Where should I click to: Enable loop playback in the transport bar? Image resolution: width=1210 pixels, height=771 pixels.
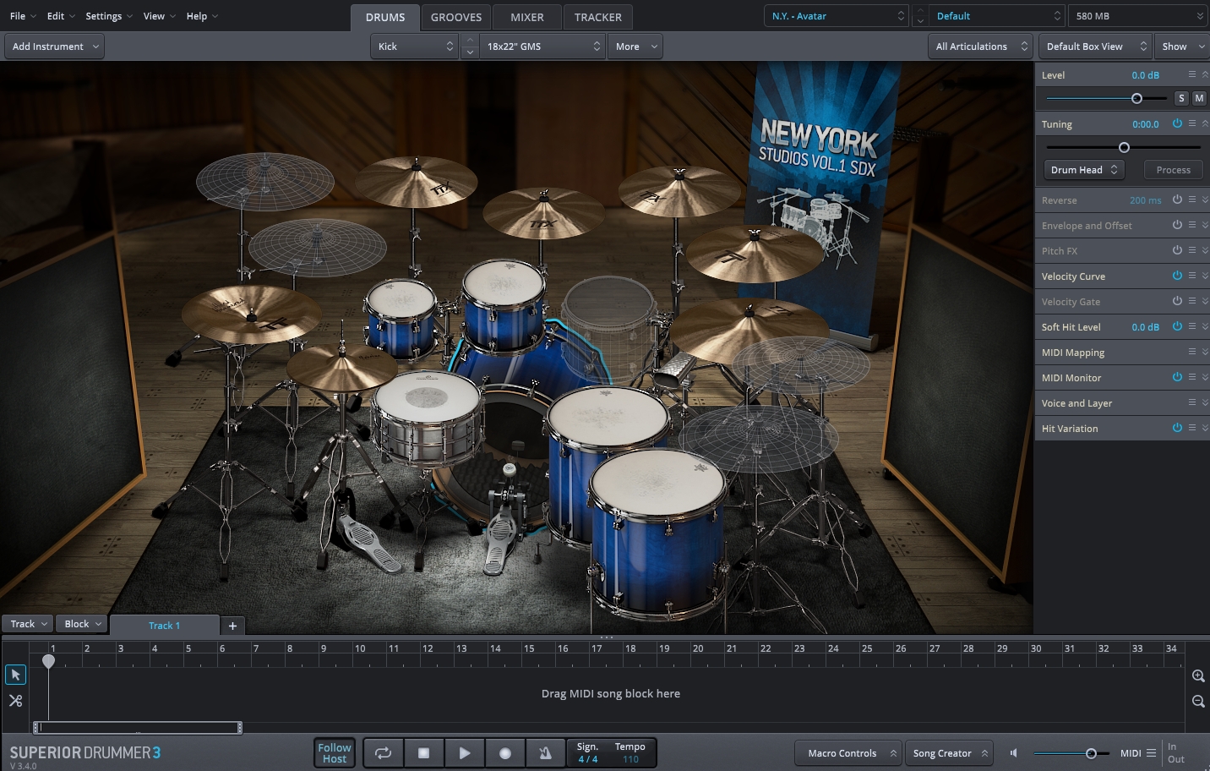point(383,752)
